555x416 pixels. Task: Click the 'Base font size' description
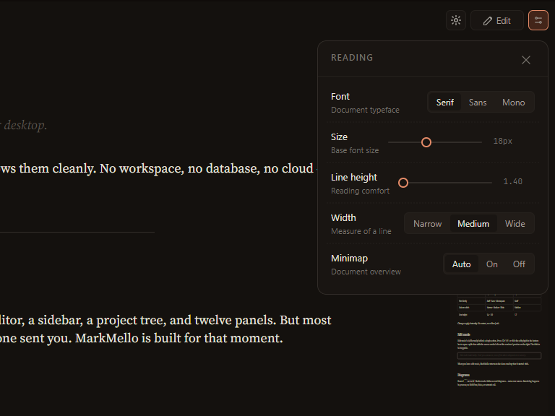(x=355, y=150)
